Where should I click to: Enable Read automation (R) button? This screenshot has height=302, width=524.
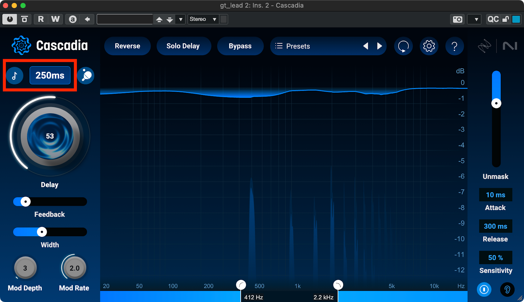41,19
